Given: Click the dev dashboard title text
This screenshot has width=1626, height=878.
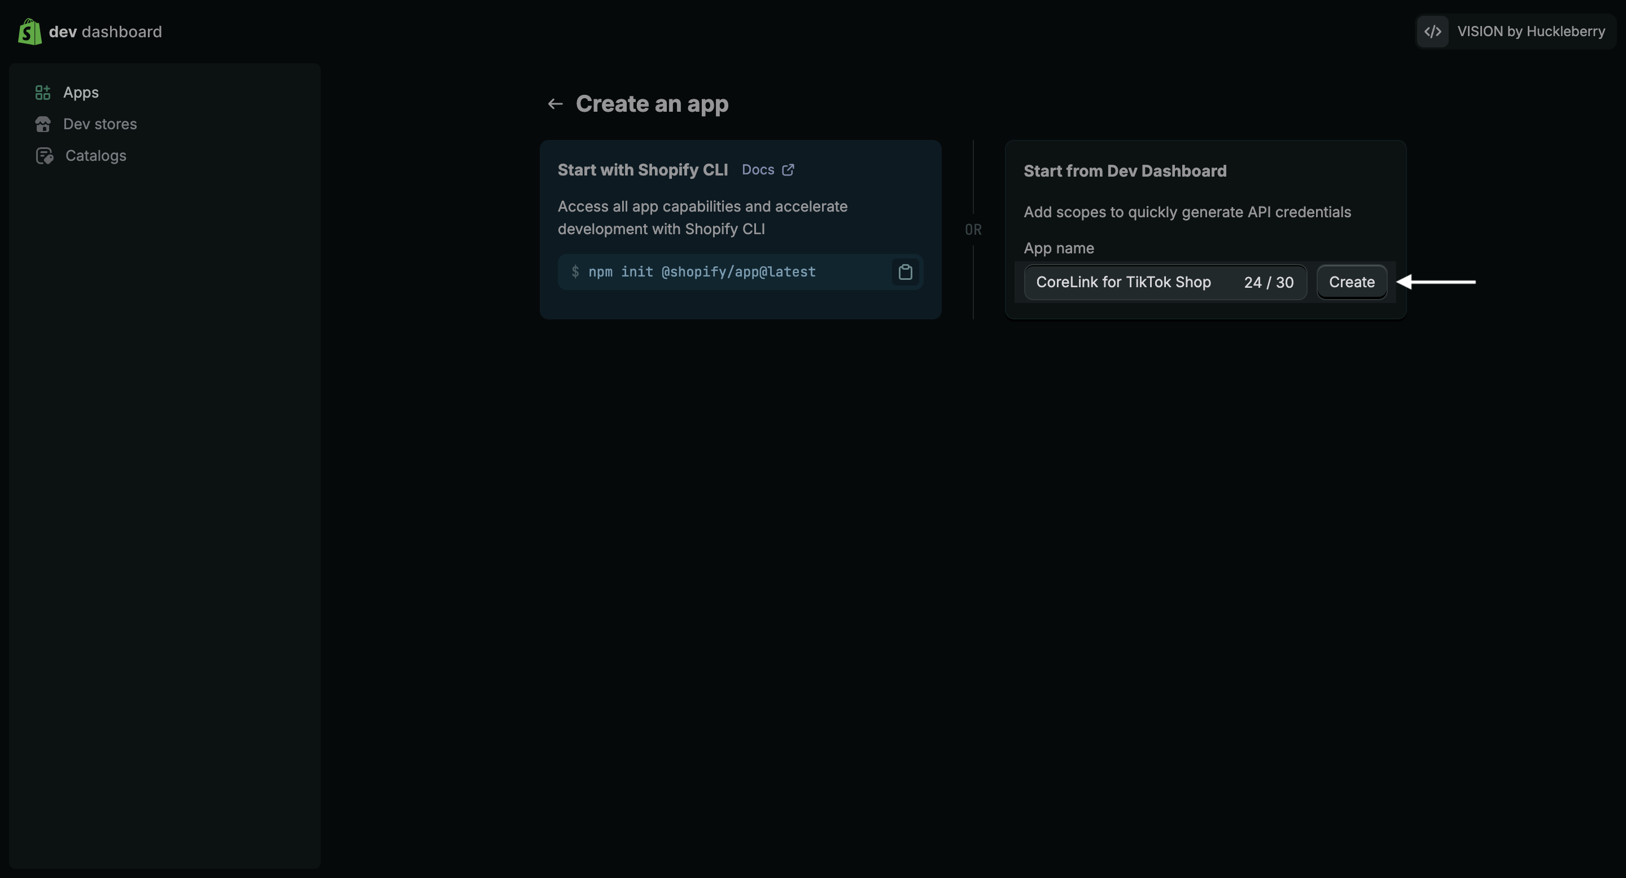Looking at the screenshot, I should [x=106, y=32].
